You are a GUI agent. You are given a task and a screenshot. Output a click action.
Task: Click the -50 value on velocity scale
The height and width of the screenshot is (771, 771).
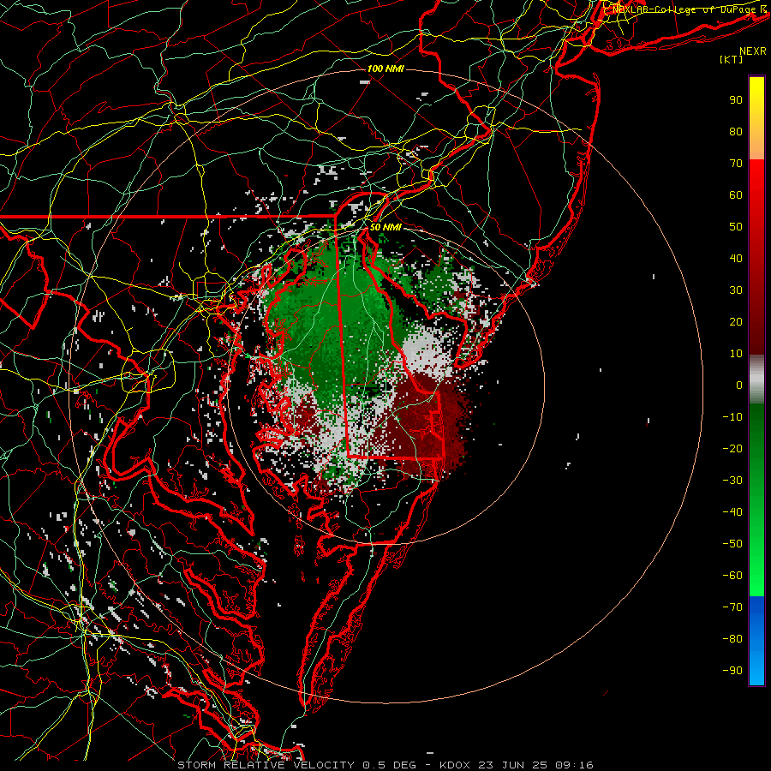click(732, 544)
